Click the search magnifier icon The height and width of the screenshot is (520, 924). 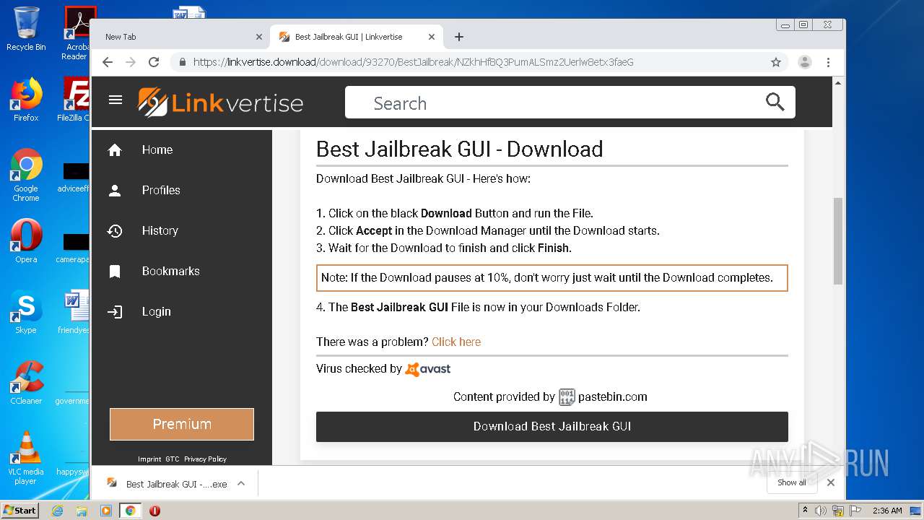(x=775, y=102)
